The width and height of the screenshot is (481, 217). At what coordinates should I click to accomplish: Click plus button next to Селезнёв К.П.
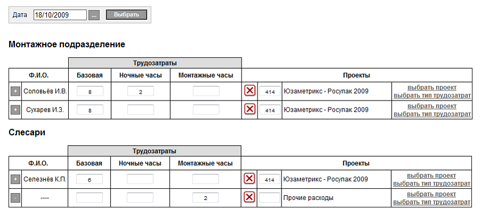click(15, 179)
